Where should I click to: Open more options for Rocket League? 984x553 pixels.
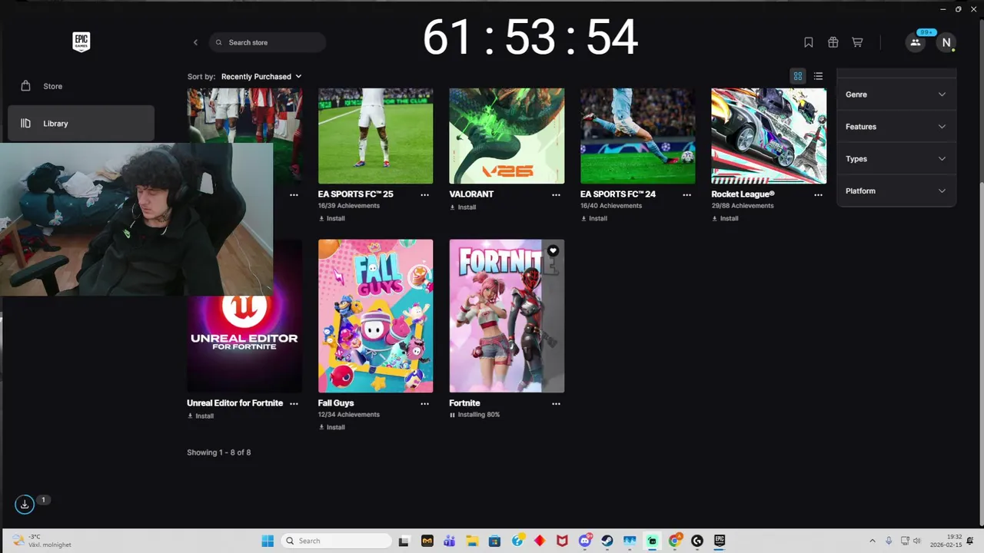tap(818, 195)
